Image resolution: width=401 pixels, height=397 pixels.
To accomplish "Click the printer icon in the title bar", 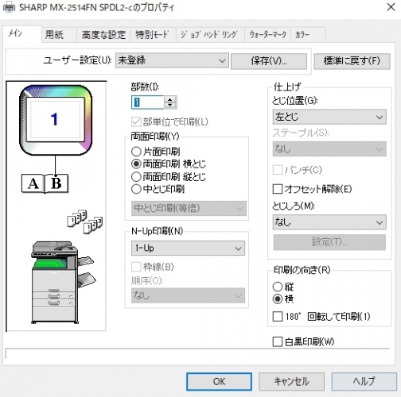I will click(x=9, y=8).
